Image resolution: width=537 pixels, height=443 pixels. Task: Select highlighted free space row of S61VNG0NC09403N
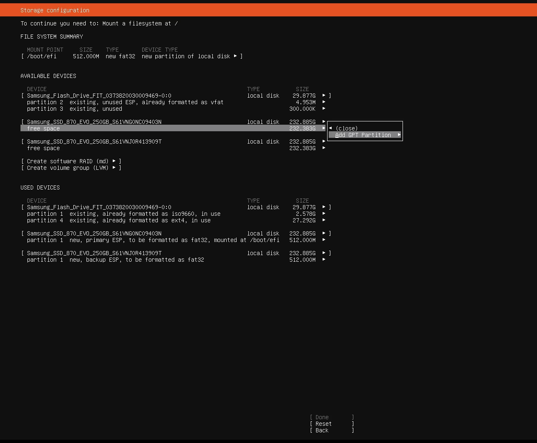173,128
